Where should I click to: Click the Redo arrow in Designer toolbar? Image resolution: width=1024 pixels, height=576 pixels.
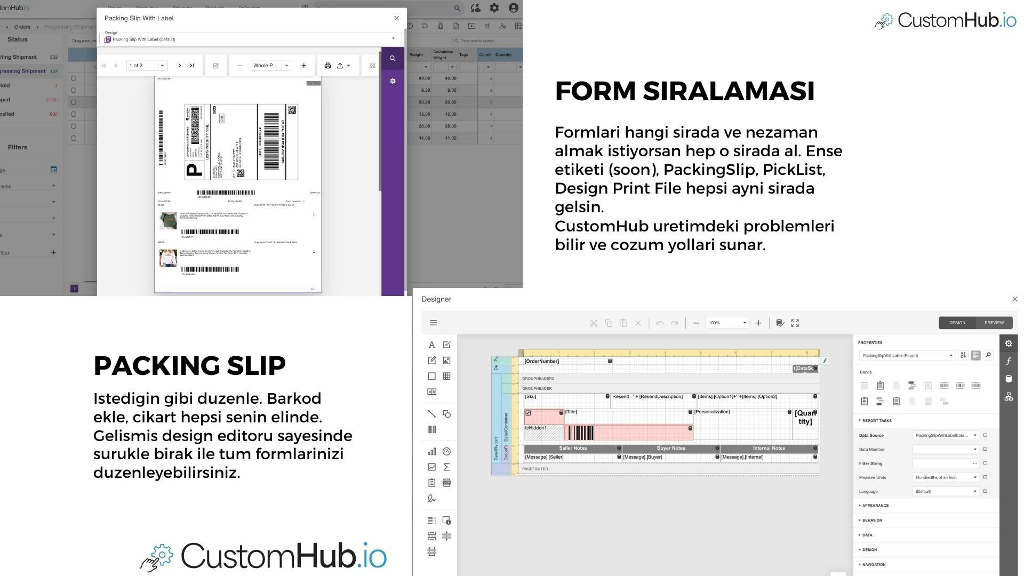[x=674, y=323]
